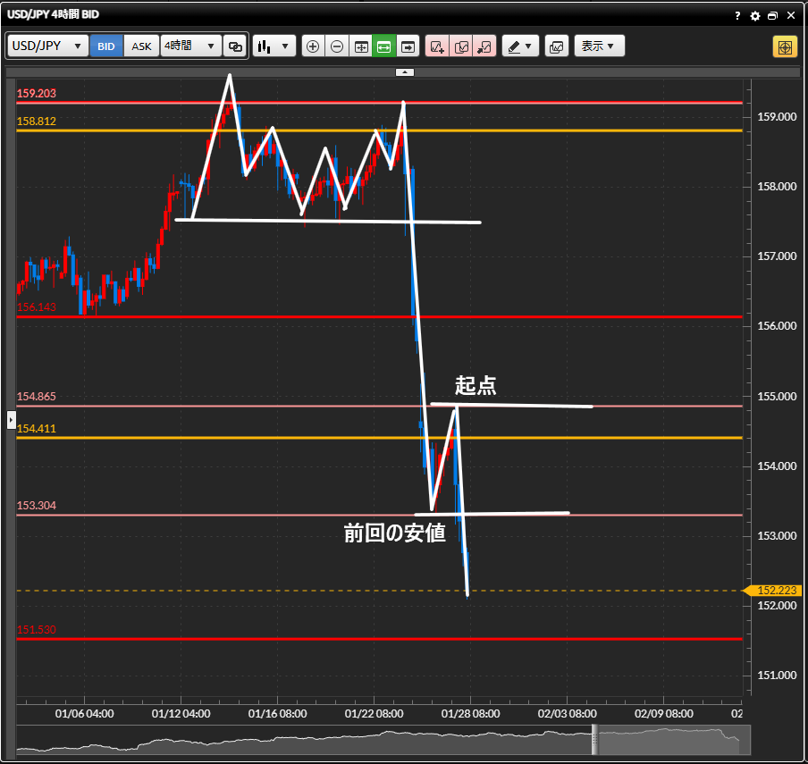Zoom in the chart with plus icon

313,46
